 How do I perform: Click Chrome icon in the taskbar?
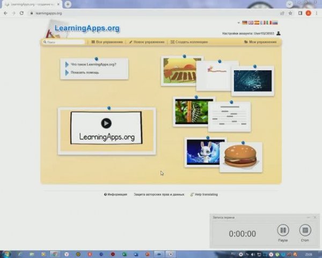(x=55, y=254)
